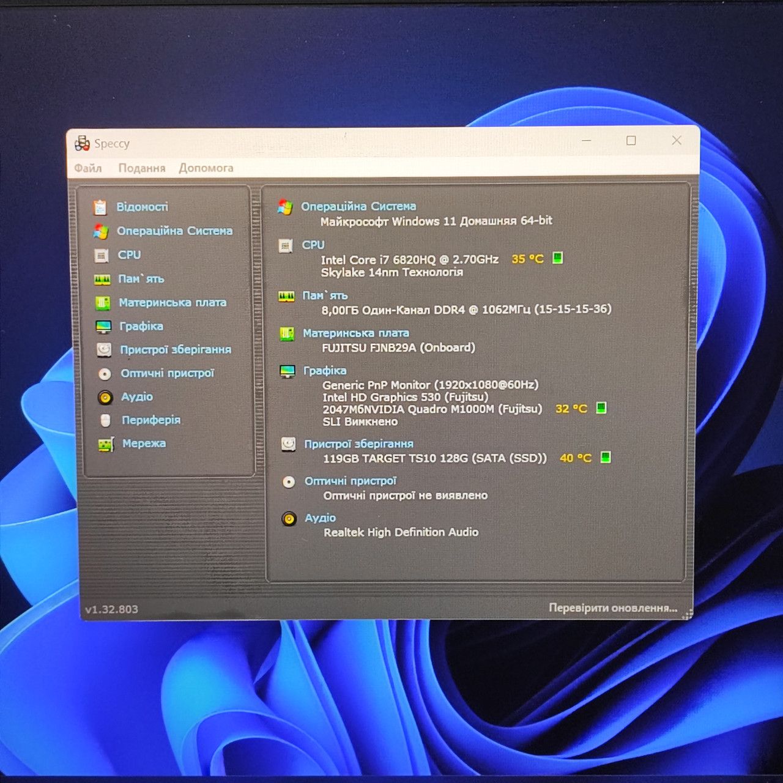783x783 pixels.
Task: Open the Допомога menu
Action: (x=206, y=168)
